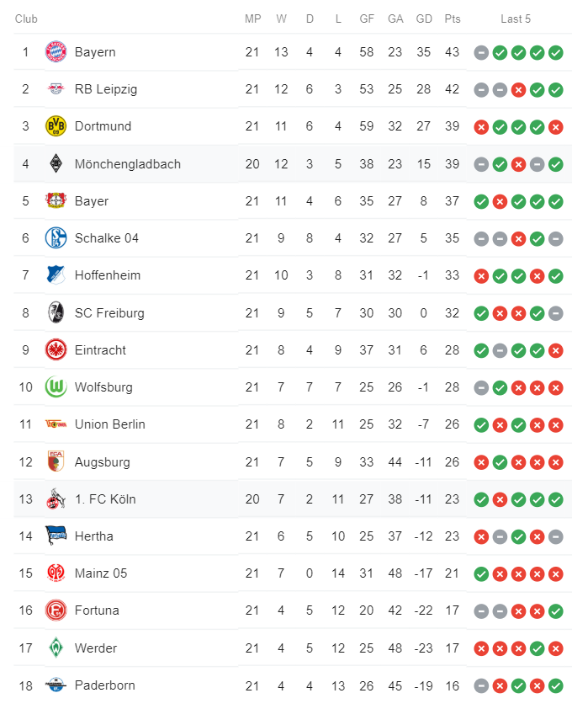
Task: Open the Union Berlin team link
Action: pos(110,424)
